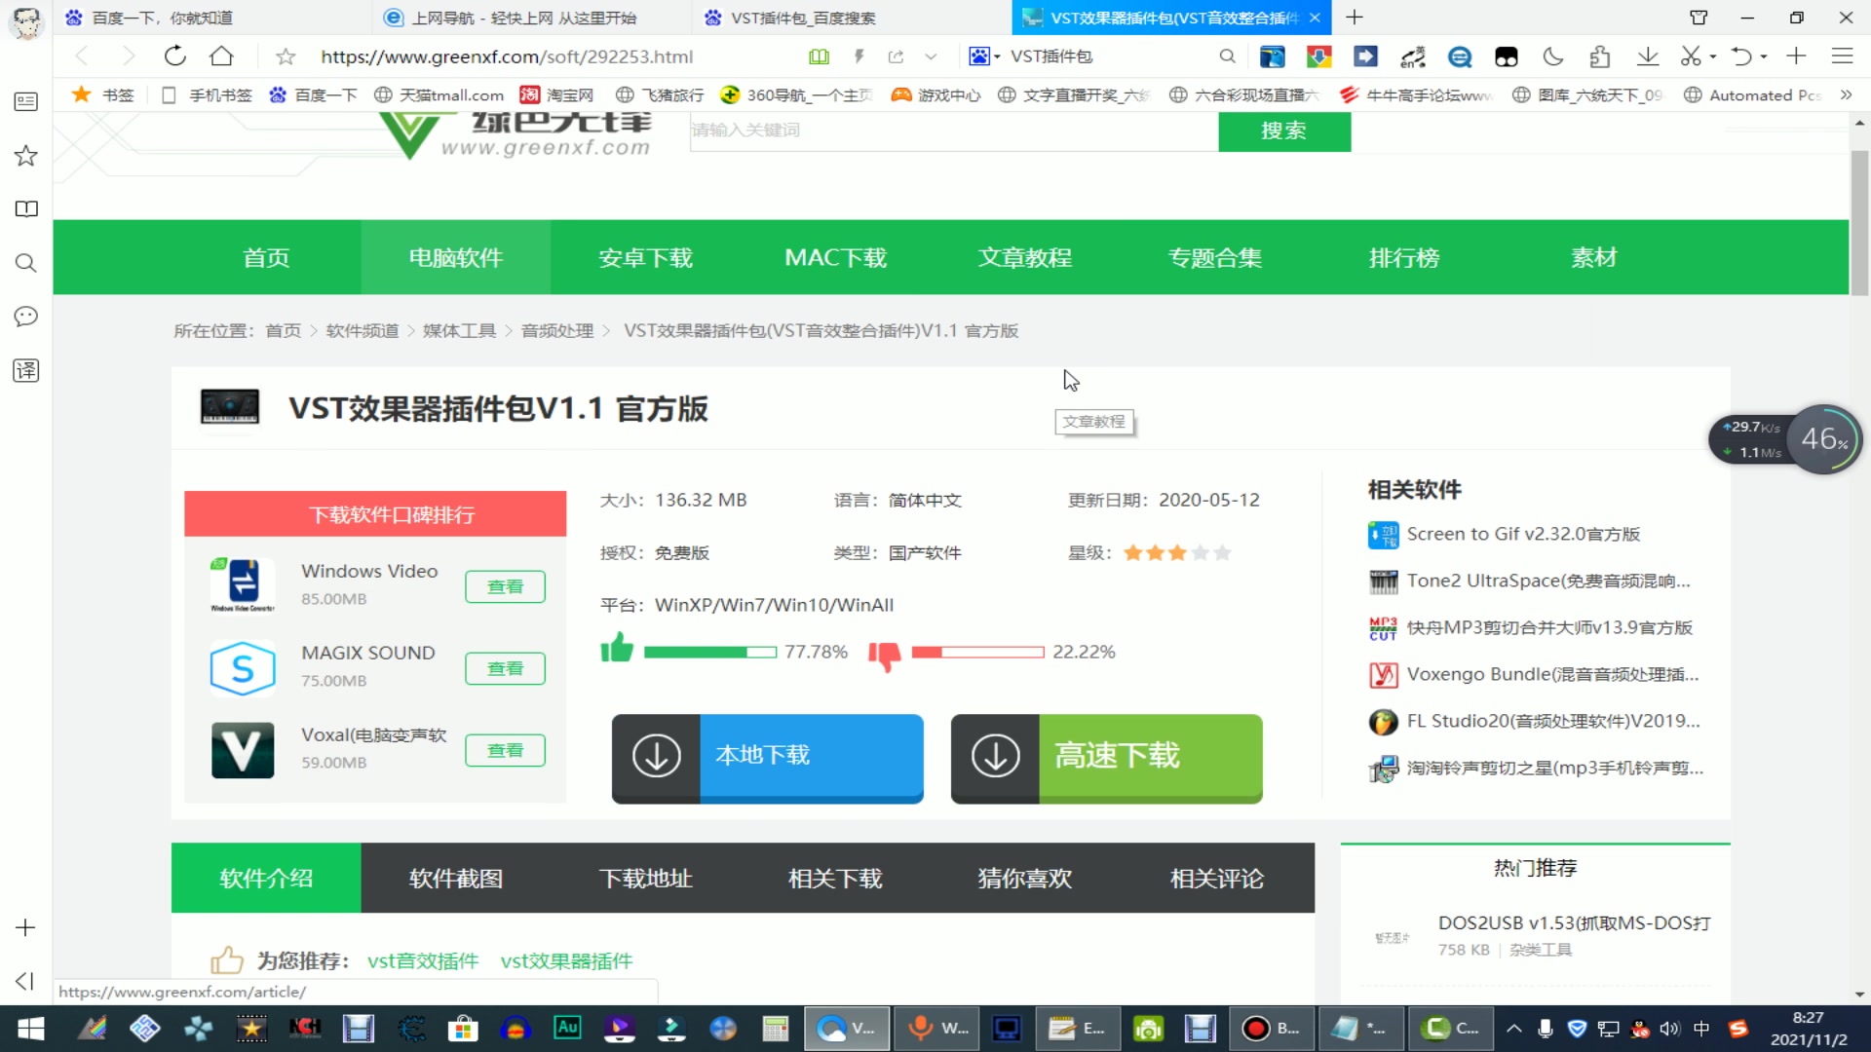Click 查看 button for MAGIX SOUND
Image resolution: width=1871 pixels, height=1052 pixels.
[505, 668]
